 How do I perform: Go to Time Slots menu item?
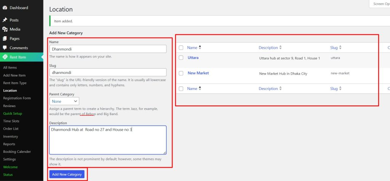coord(11,121)
